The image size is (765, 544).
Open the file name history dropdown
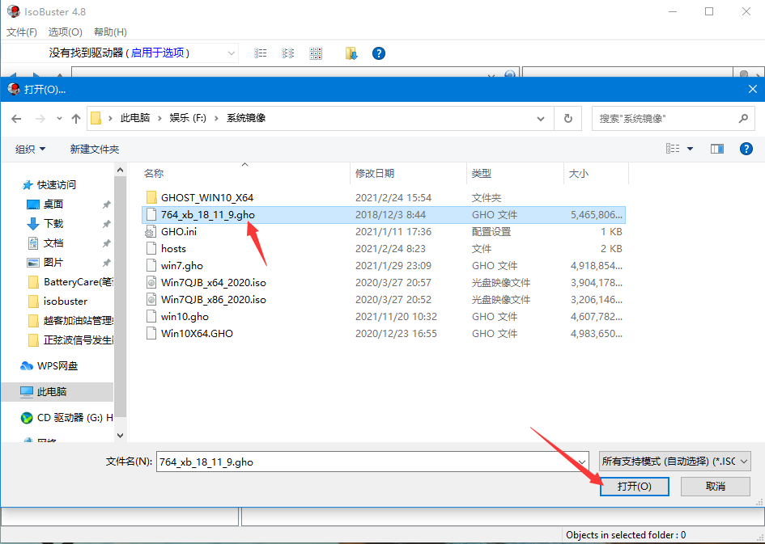(579, 462)
